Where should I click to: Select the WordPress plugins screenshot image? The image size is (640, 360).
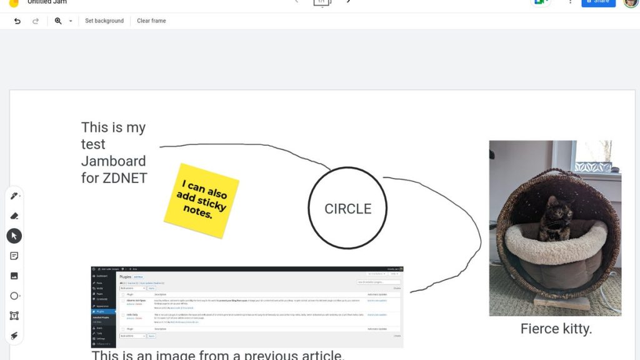click(247, 307)
